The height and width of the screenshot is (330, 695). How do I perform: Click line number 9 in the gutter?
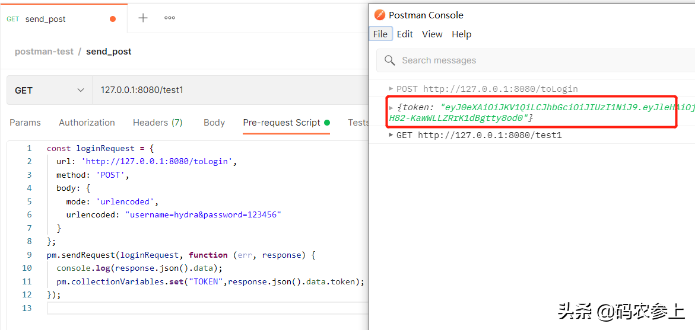(29, 255)
